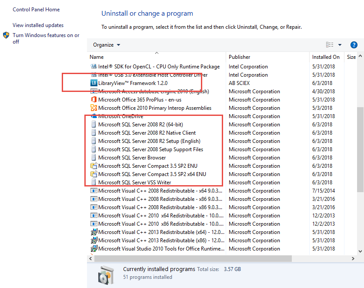Click the Visual Studio 2010 Tools for Office icon
Viewport: 364px width, 288px height.
coord(94,249)
